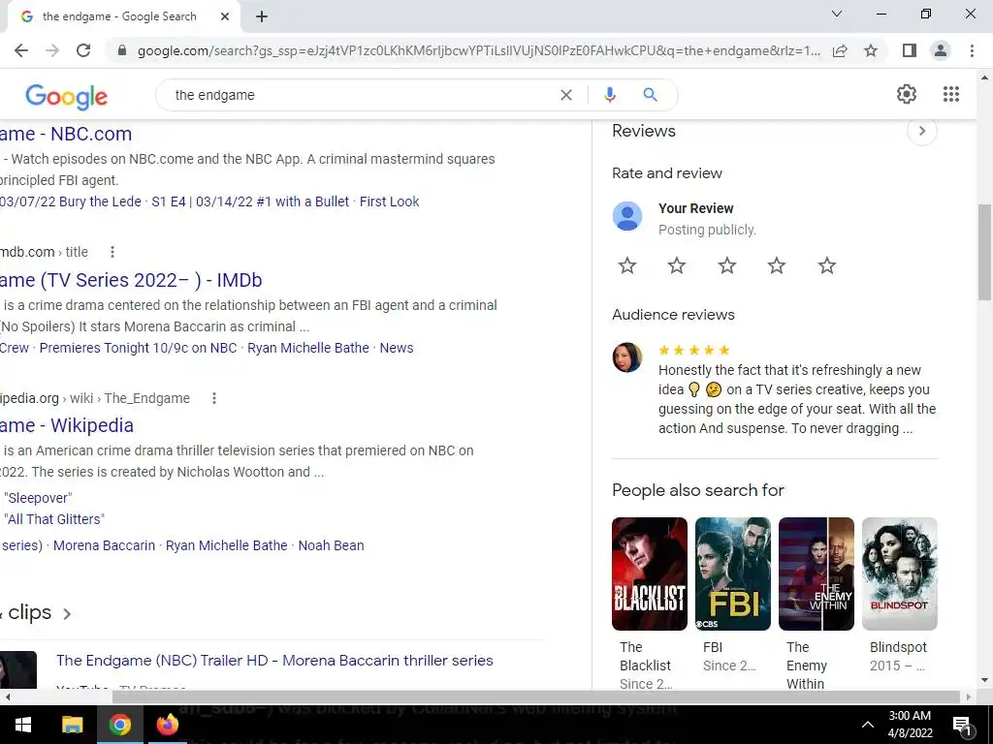This screenshot has width=993, height=744.
Task: Open options for the IMDb result
Action: pyautogui.click(x=112, y=252)
